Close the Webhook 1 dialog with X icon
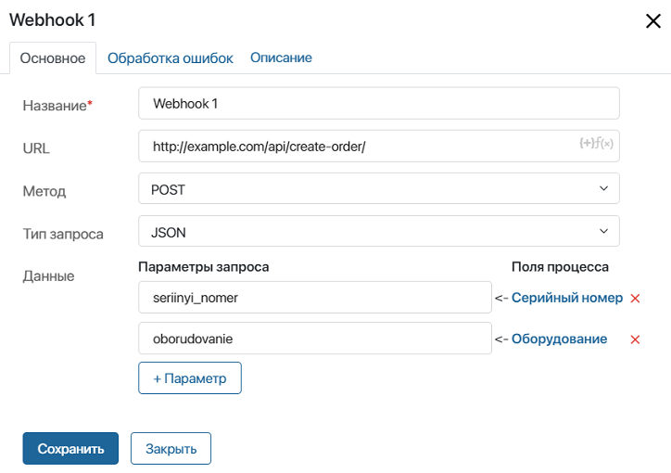The image size is (671, 473). [653, 20]
